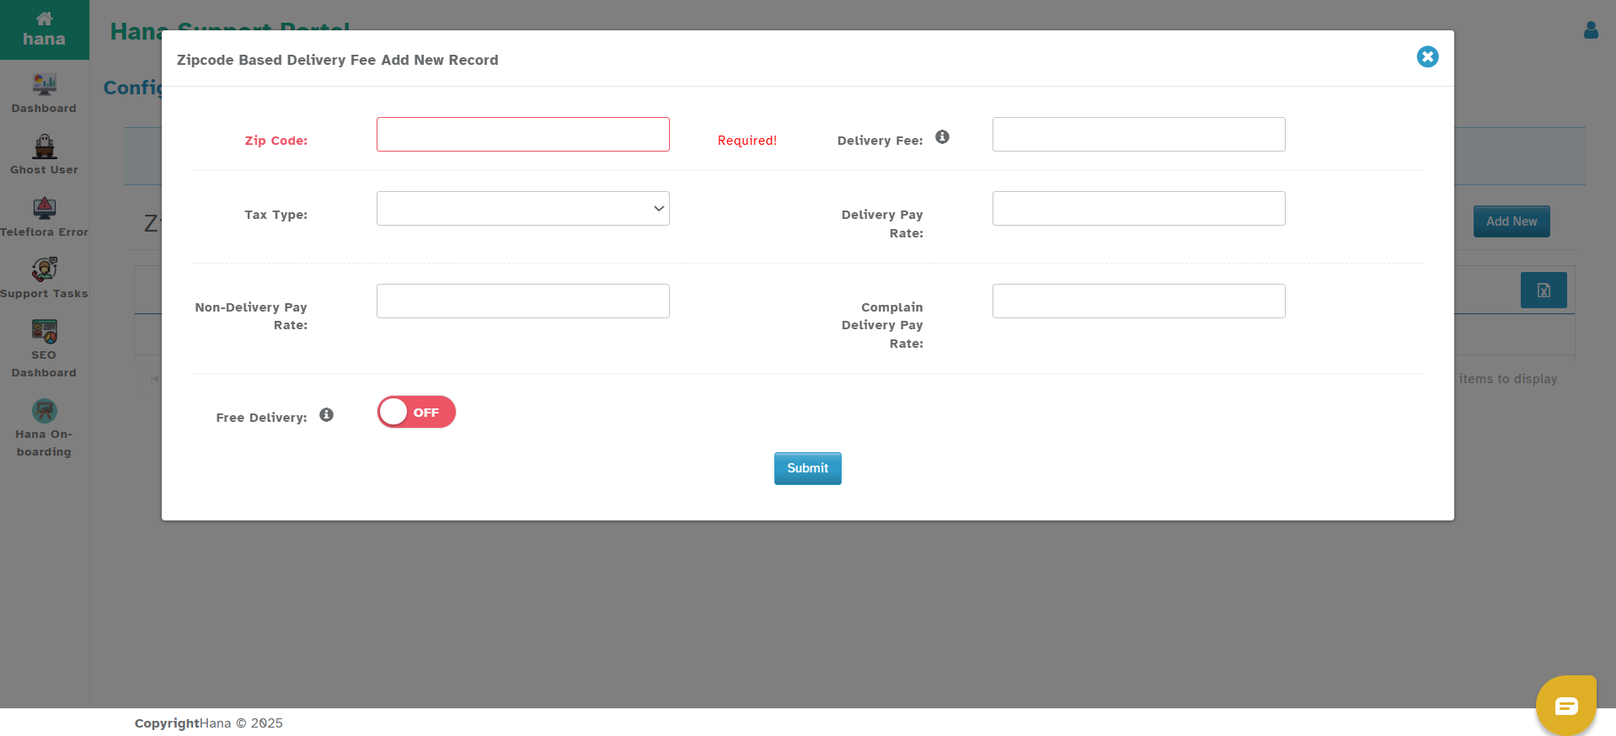The height and width of the screenshot is (736, 1616).
Task: Focus the Complain Delivery Pay Rate field
Action: click(x=1139, y=301)
